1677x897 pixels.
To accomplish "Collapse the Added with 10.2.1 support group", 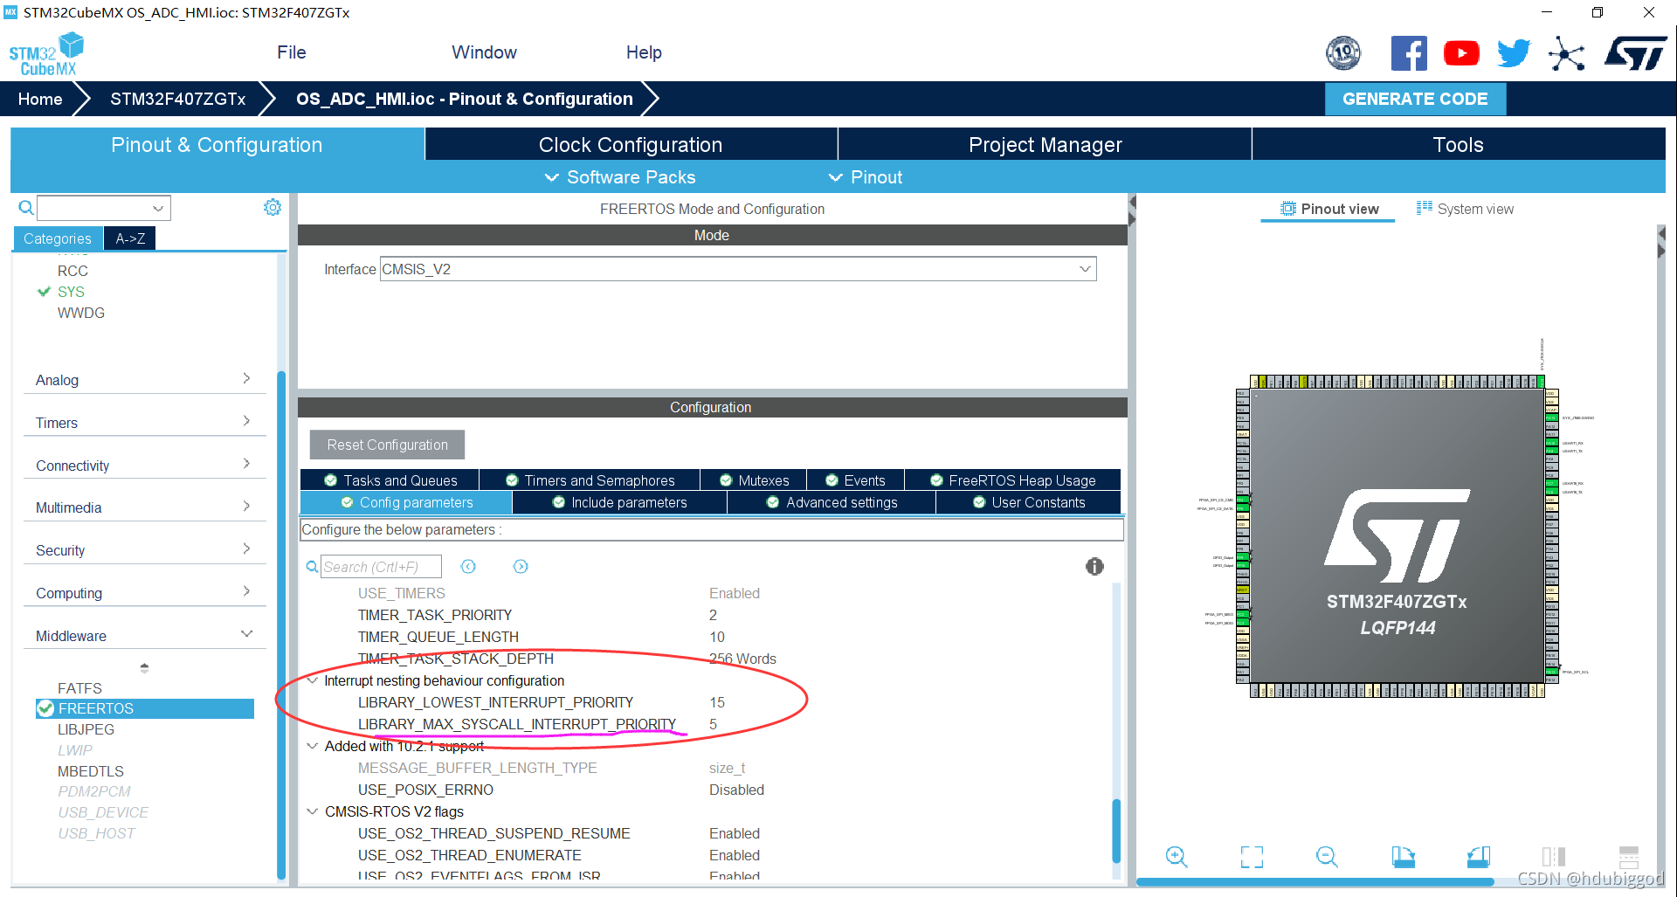I will [312, 746].
